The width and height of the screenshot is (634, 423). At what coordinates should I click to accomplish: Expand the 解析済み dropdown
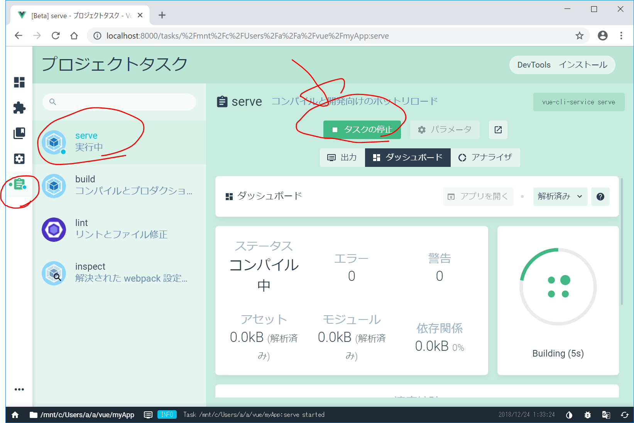pos(560,197)
